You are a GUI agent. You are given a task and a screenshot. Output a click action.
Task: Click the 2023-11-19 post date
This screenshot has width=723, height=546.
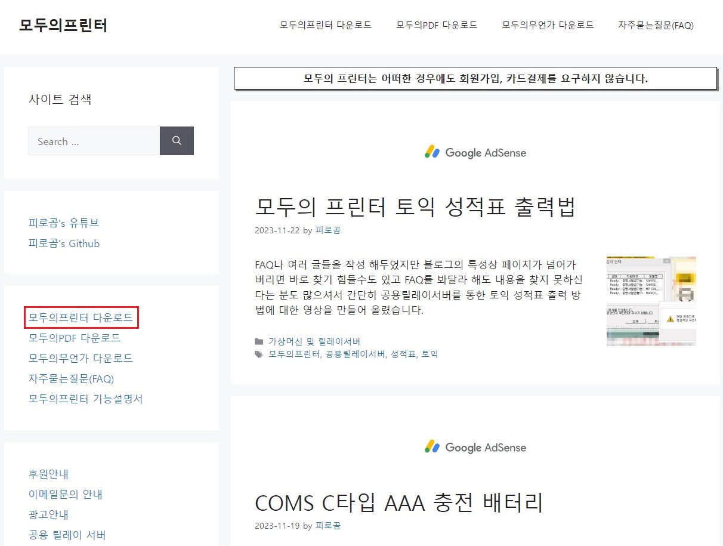[277, 526]
